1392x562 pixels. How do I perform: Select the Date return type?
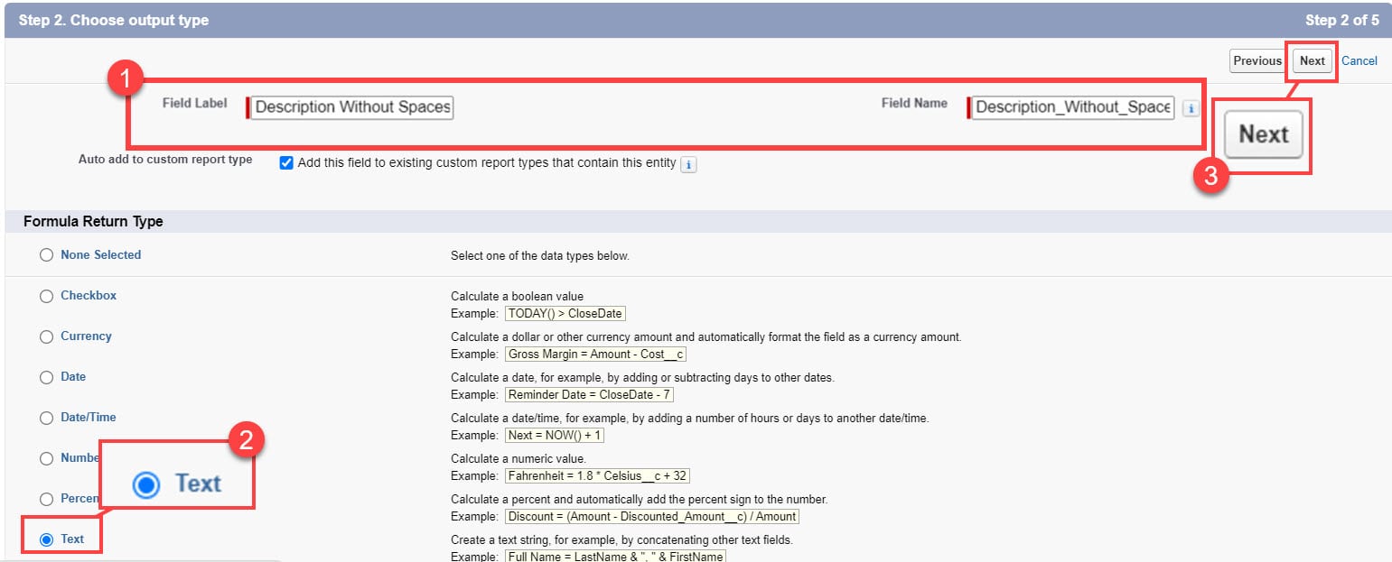click(46, 376)
